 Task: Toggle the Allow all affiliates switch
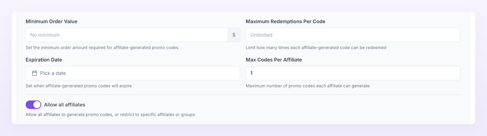coord(33,105)
